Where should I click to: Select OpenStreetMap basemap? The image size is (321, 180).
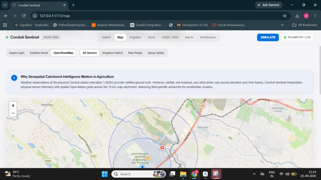point(63,53)
